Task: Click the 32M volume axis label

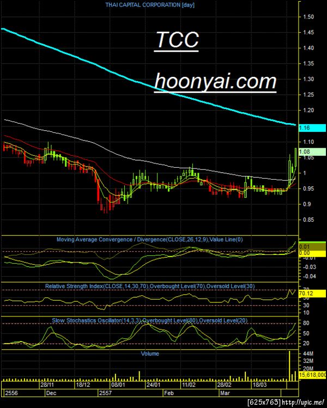Action: [x=308, y=361]
